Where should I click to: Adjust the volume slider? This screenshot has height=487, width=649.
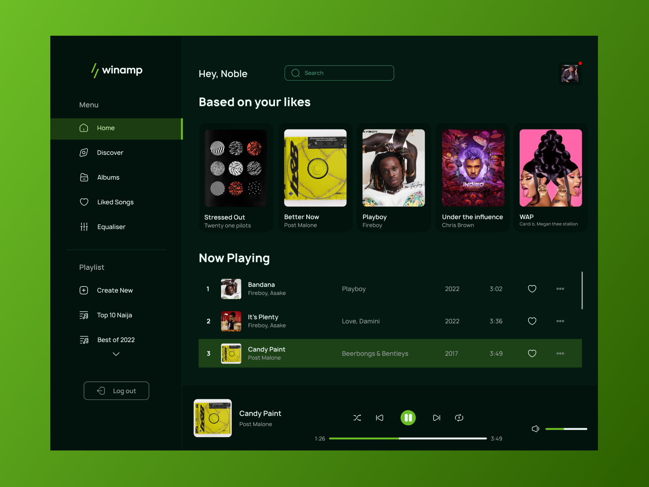[x=566, y=429]
